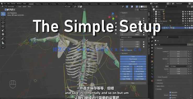Click the Blender logo icon
The height and width of the screenshot is (99, 193).
2,4
